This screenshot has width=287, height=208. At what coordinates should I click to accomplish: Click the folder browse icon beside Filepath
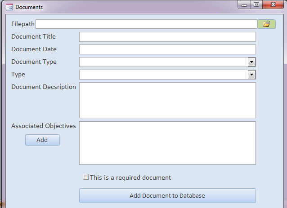(266, 24)
